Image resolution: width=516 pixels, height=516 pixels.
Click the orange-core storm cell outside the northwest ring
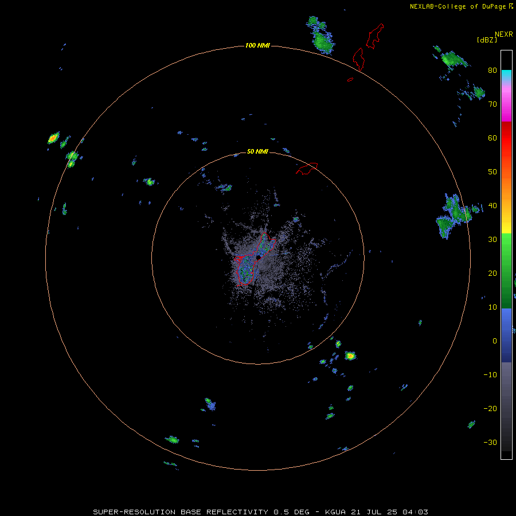pos(53,138)
